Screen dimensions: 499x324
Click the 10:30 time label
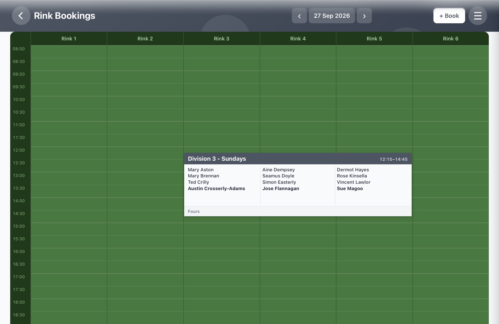19,112
